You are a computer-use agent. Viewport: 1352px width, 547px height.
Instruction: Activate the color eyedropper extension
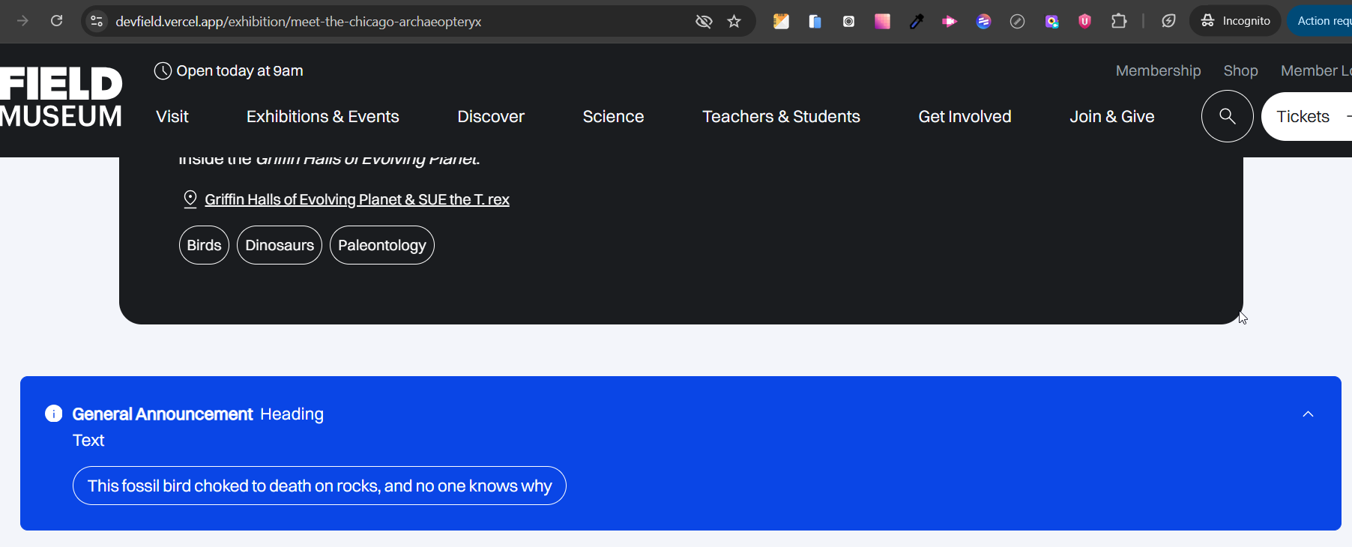(x=916, y=21)
